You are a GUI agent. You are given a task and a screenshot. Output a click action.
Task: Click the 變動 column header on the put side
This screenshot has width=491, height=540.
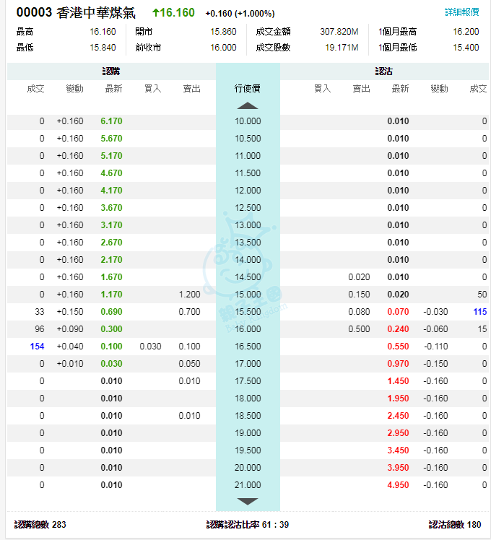pos(439,89)
